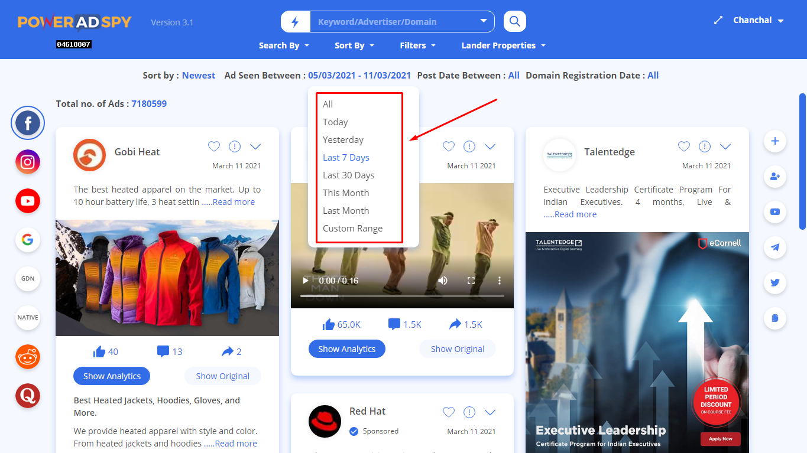Open the Quora ads platform icon
Screen dimensions: 807x453
tap(28, 396)
